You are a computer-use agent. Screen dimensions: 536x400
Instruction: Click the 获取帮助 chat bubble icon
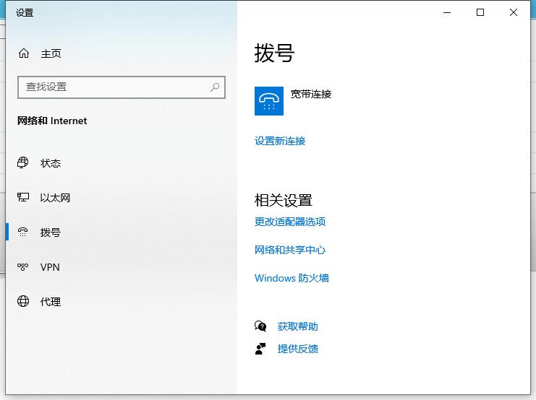(x=260, y=326)
